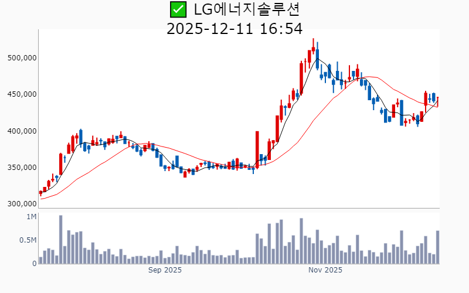
Task: Select the last volume bar at far right
Action: (437, 247)
